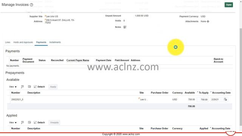Click the Accounting Date field 2/20/21
Image resolution: width=242 pixels, height=136 pixels.
click(217, 100)
